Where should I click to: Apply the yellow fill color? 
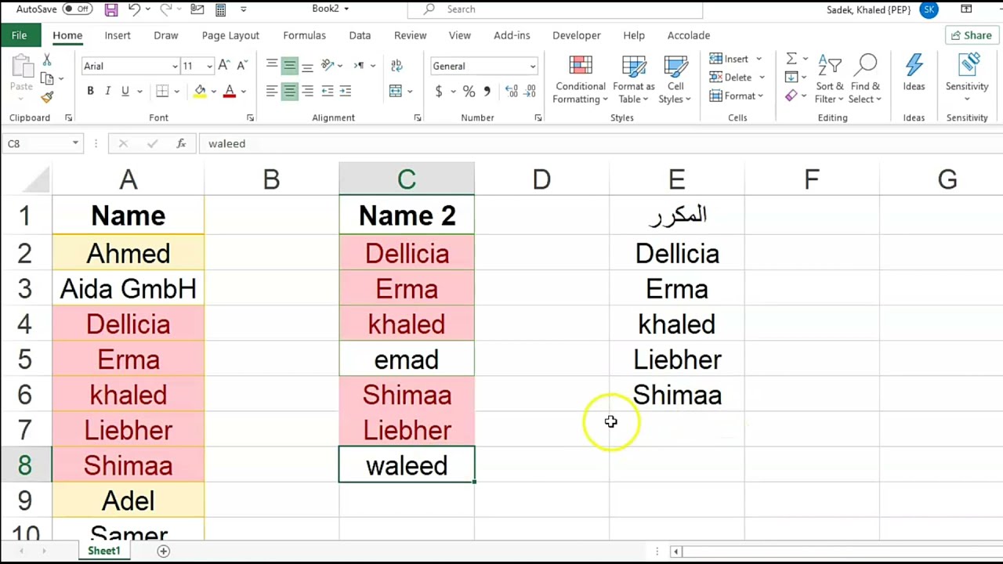(200, 91)
